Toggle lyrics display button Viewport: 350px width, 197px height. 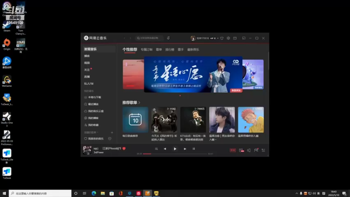point(193,149)
